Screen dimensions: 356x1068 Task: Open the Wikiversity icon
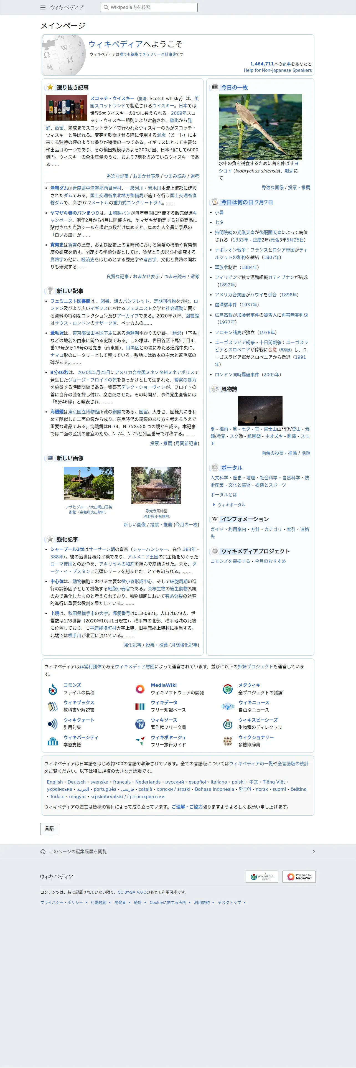click(53, 741)
